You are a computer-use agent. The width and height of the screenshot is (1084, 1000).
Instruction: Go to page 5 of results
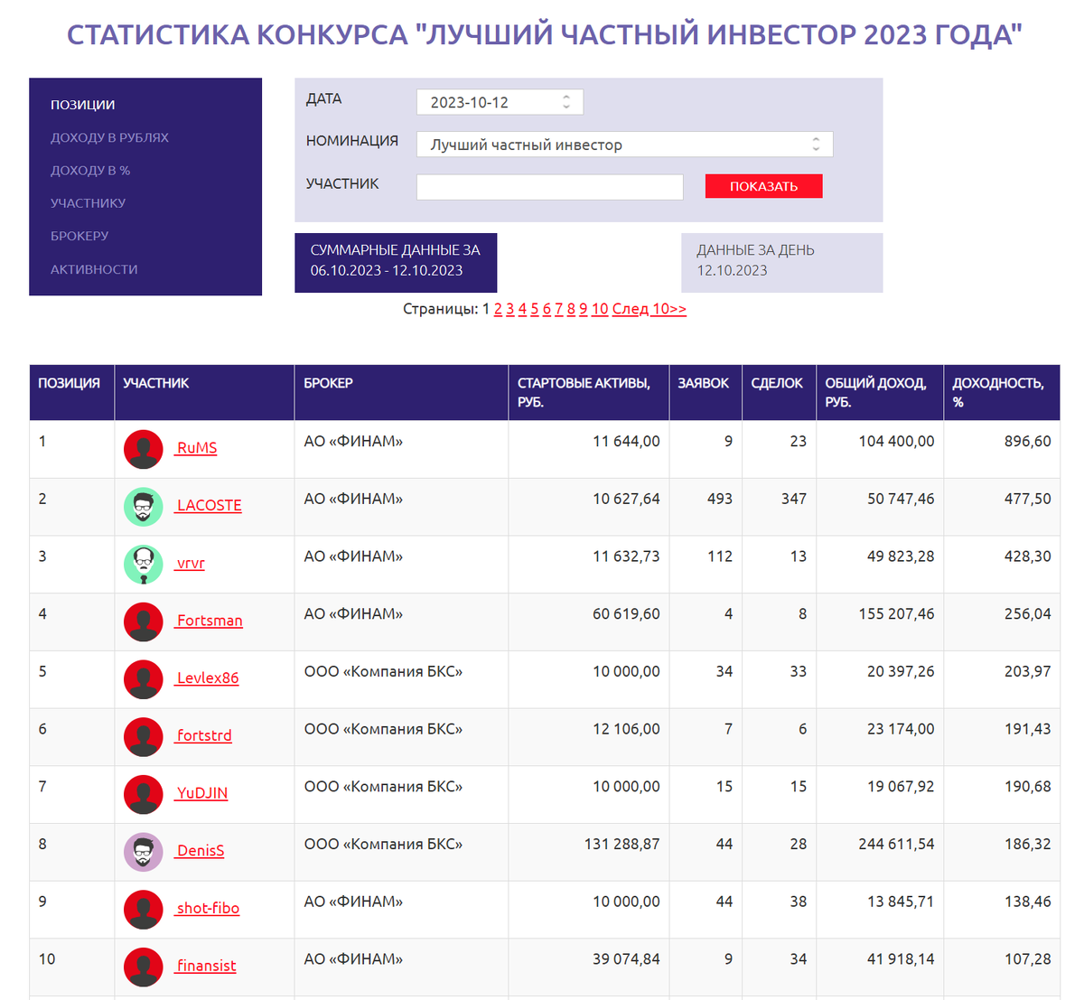tap(534, 309)
